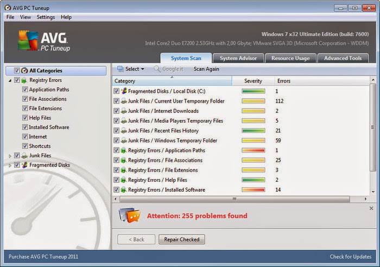The height and width of the screenshot is (267, 380).
Task: Click the Back button
Action: coord(136,239)
